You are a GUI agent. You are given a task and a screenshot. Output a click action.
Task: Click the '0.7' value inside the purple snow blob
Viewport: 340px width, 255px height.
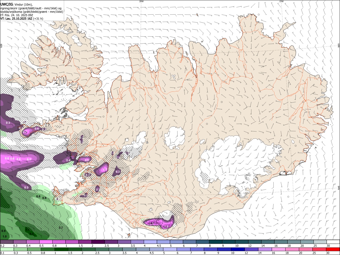click(105, 169)
